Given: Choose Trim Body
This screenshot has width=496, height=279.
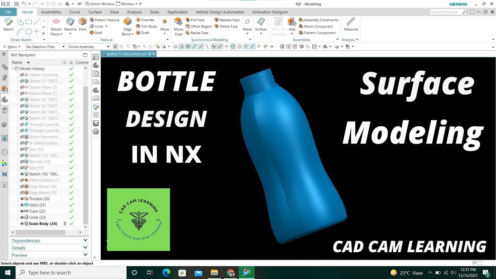Looking at the screenshot, I should (146, 26).
